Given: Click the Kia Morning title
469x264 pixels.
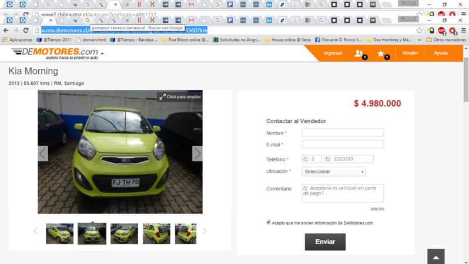Looking at the screenshot, I should click(33, 71).
